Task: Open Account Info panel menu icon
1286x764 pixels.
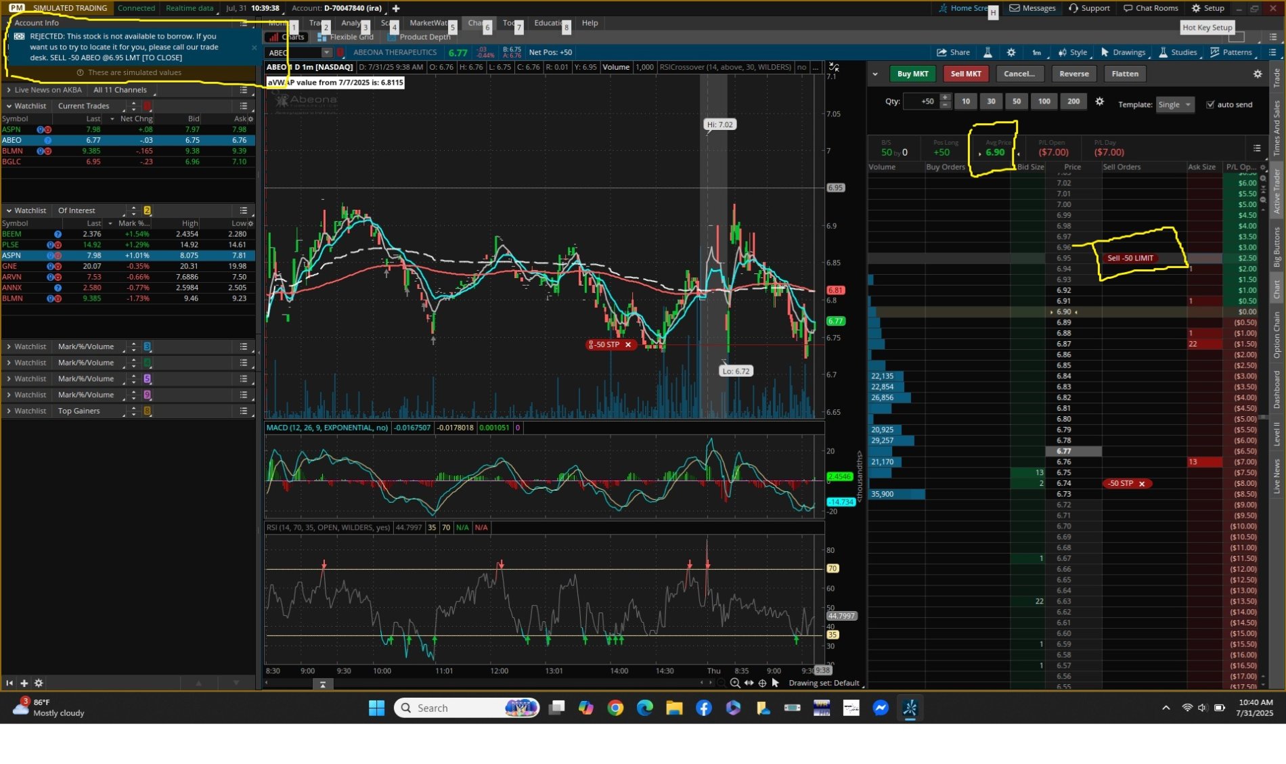Action: point(244,23)
